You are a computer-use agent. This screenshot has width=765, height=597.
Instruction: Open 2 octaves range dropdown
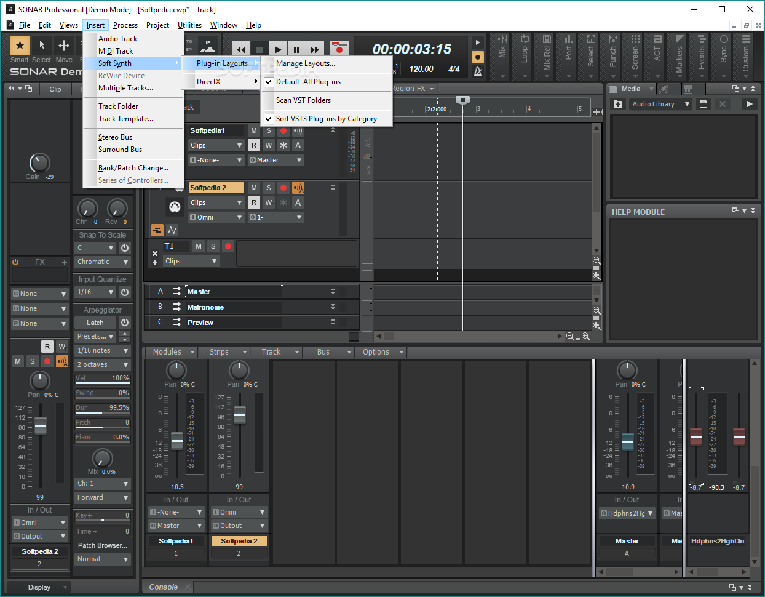103,364
